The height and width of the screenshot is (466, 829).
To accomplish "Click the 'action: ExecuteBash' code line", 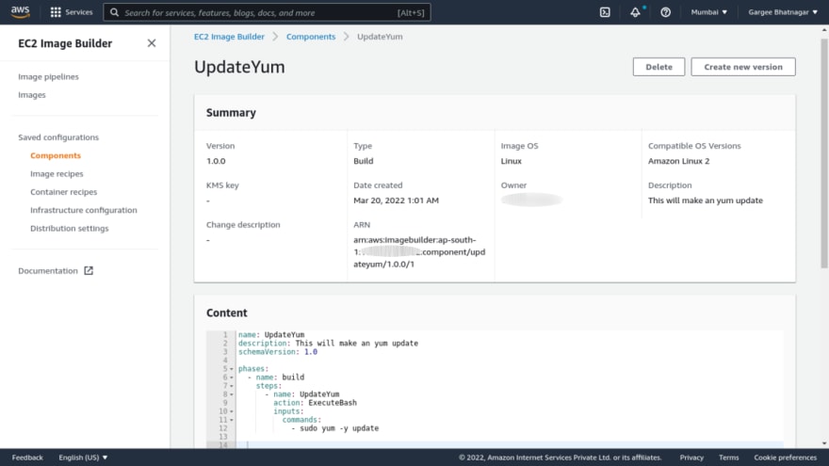I will coord(315,403).
